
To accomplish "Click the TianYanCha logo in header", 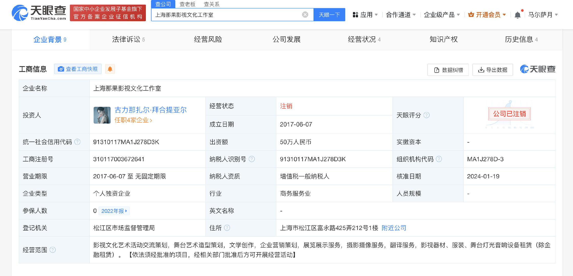I will 39,13.
